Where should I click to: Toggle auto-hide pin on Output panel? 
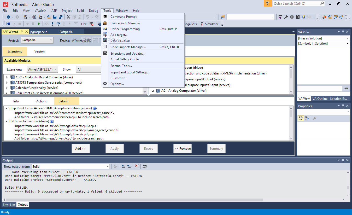point(343,160)
